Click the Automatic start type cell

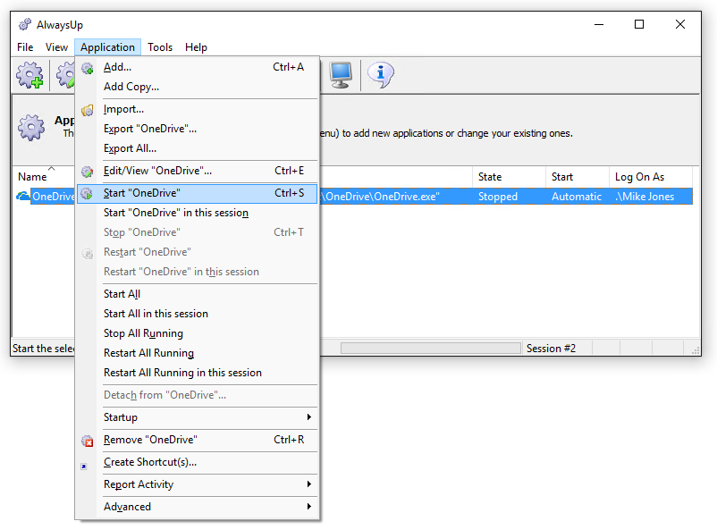576,197
